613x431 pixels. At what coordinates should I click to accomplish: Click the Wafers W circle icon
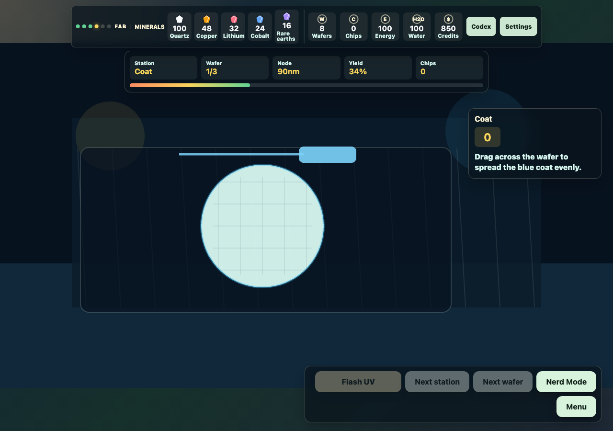tap(322, 19)
